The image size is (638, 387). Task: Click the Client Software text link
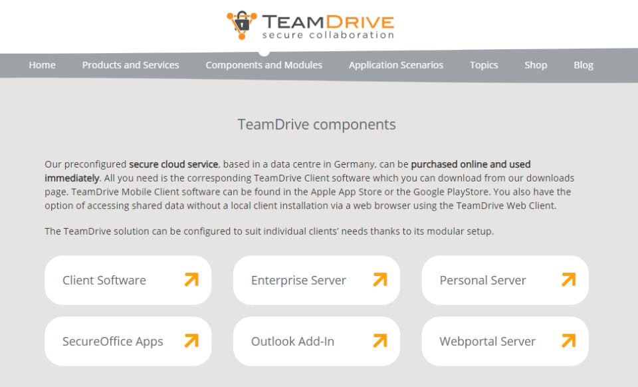[103, 280]
